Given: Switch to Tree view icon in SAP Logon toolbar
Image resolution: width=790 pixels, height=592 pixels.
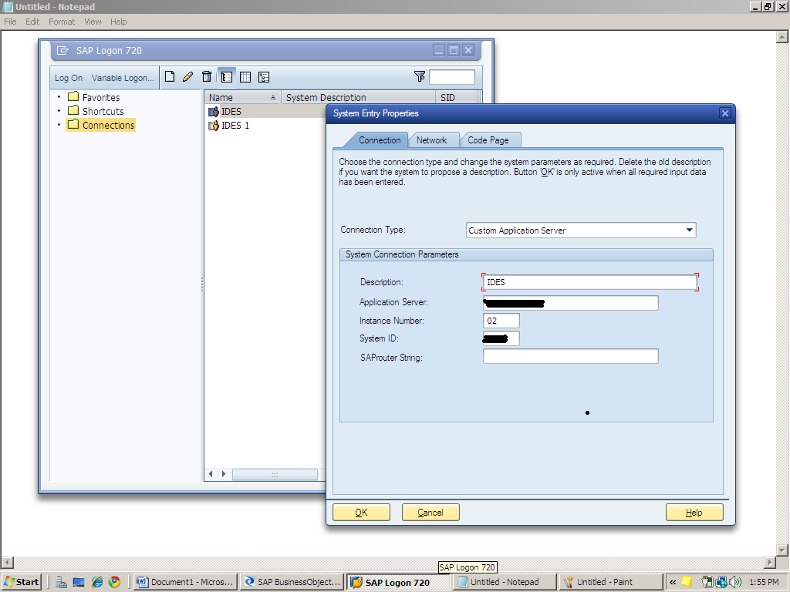Looking at the screenshot, I should coord(264,77).
